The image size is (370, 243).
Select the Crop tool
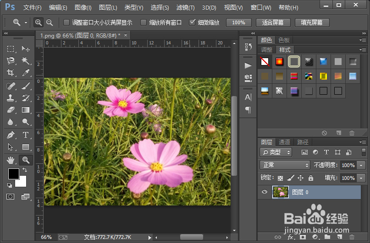coord(11,72)
